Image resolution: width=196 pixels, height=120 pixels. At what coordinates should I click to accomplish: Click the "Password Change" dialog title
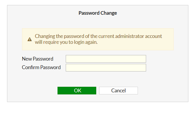(x=98, y=13)
